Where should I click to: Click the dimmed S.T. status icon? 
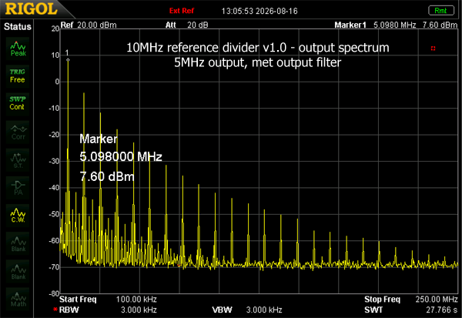[x=18, y=160]
